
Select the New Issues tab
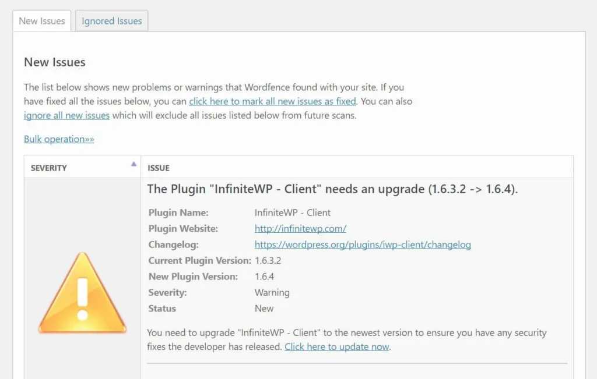point(41,21)
